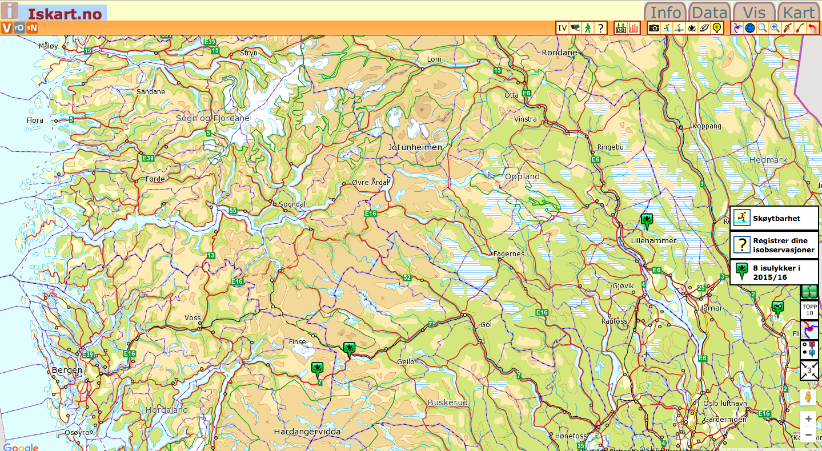Open the Data tab
The height and width of the screenshot is (451, 822).
click(709, 12)
